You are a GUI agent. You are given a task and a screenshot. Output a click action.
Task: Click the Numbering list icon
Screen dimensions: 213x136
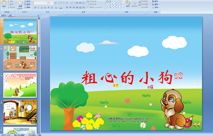click(x=72, y=3)
